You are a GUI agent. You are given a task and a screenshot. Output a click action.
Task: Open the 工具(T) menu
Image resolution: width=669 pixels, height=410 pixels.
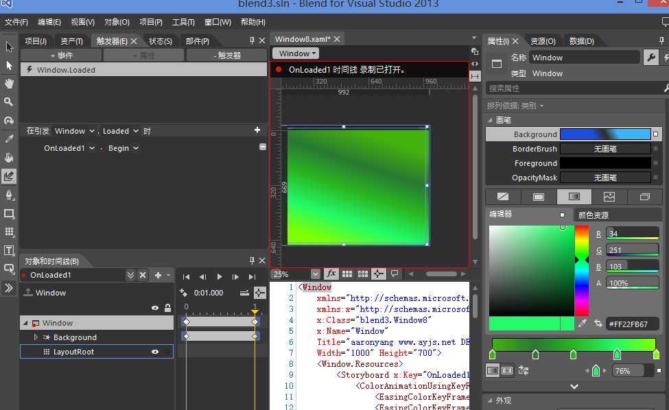point(183,22)
